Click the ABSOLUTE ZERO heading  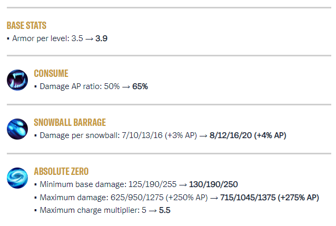click(61, 172)
